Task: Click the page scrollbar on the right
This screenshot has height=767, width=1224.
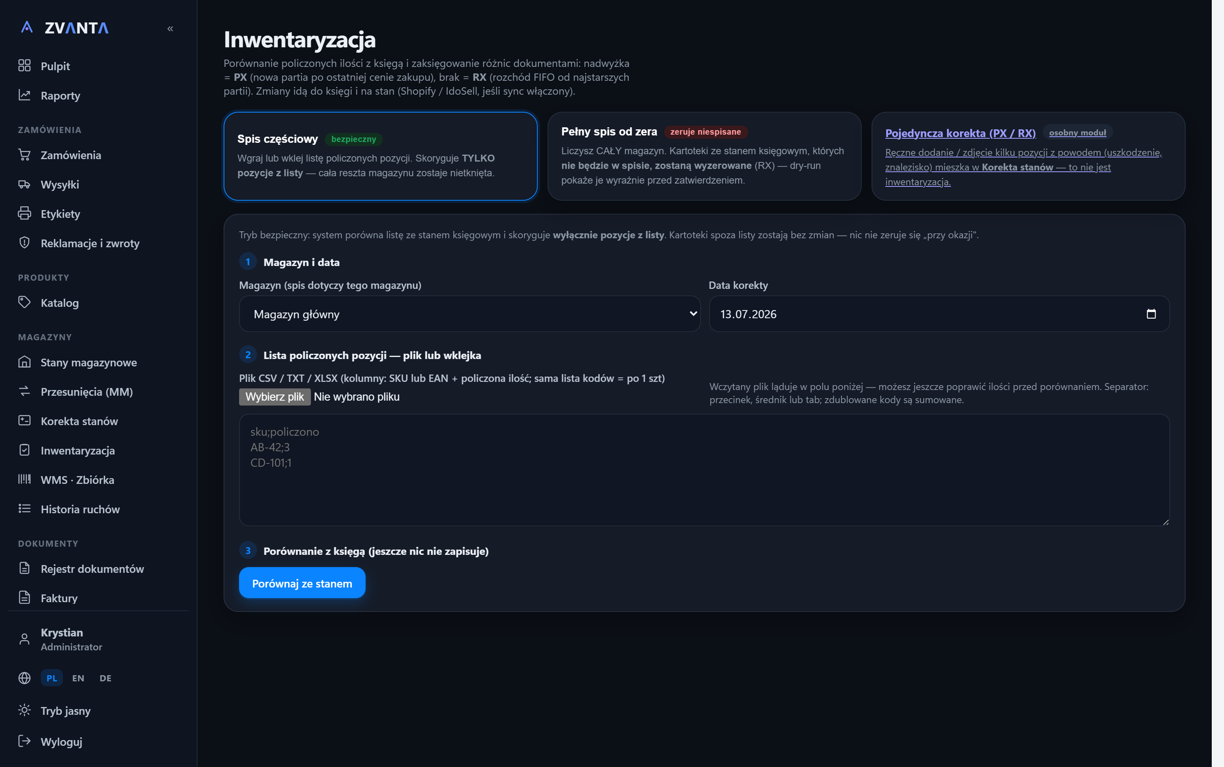Action: (x=1217, y=383)
